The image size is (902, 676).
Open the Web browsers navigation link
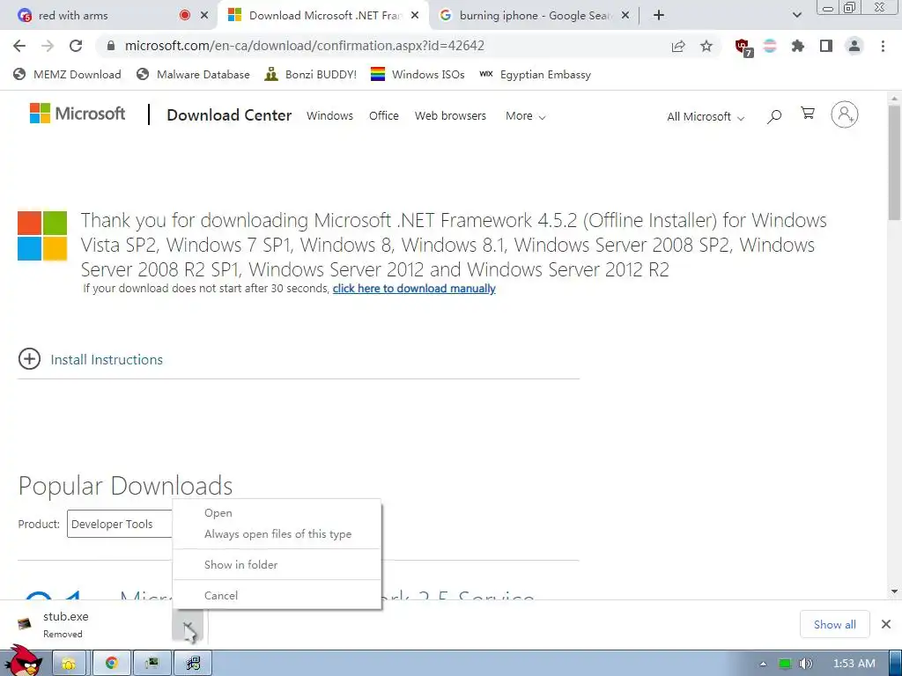pyautogui.click(x=450, y=116)
